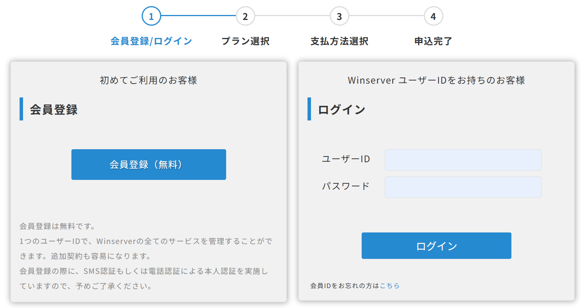
Task: Open the こちら forgot member ID link
Action: (x=390, y=286)
